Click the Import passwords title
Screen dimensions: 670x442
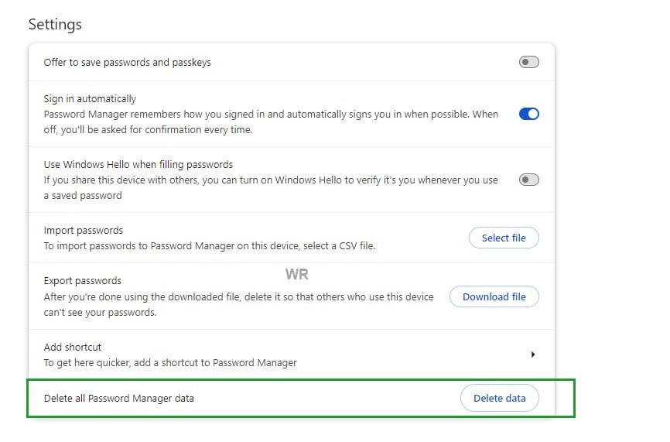point(84,230)
